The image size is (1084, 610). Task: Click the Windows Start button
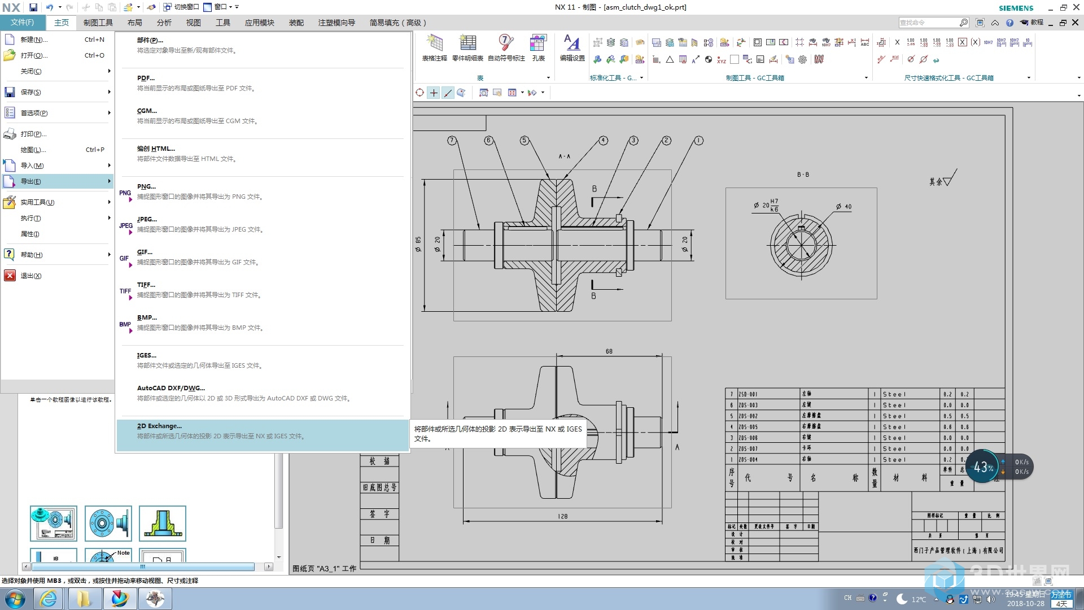tap(15, 599)
